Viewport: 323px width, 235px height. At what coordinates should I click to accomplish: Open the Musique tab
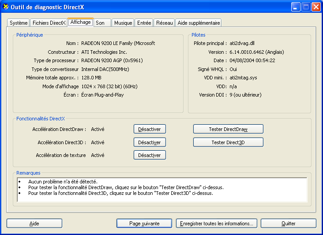point(123,23)
